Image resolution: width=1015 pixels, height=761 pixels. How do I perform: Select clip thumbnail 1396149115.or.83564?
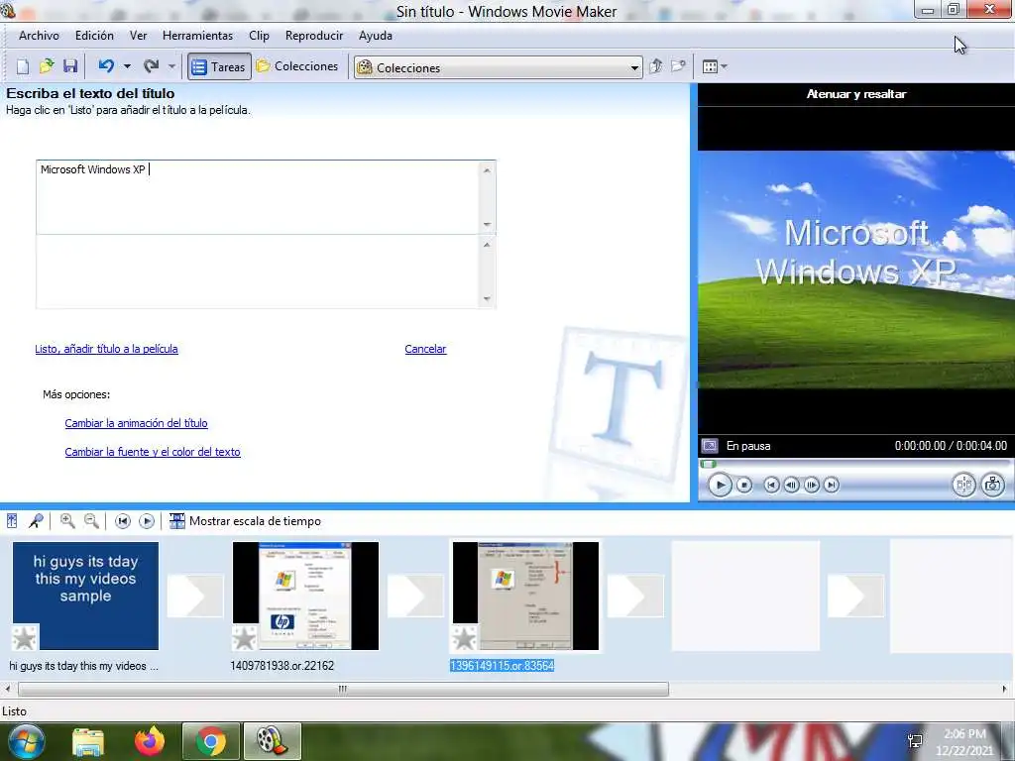pos(525,596)
